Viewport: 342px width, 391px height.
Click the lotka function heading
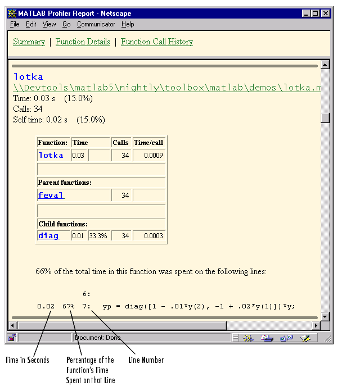click(28, 77)
